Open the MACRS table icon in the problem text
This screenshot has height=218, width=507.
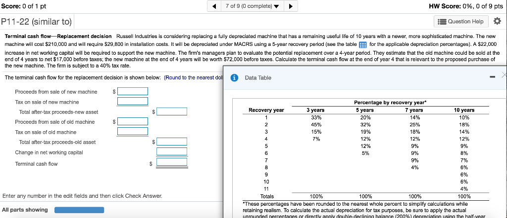click(x=363, y=44)
